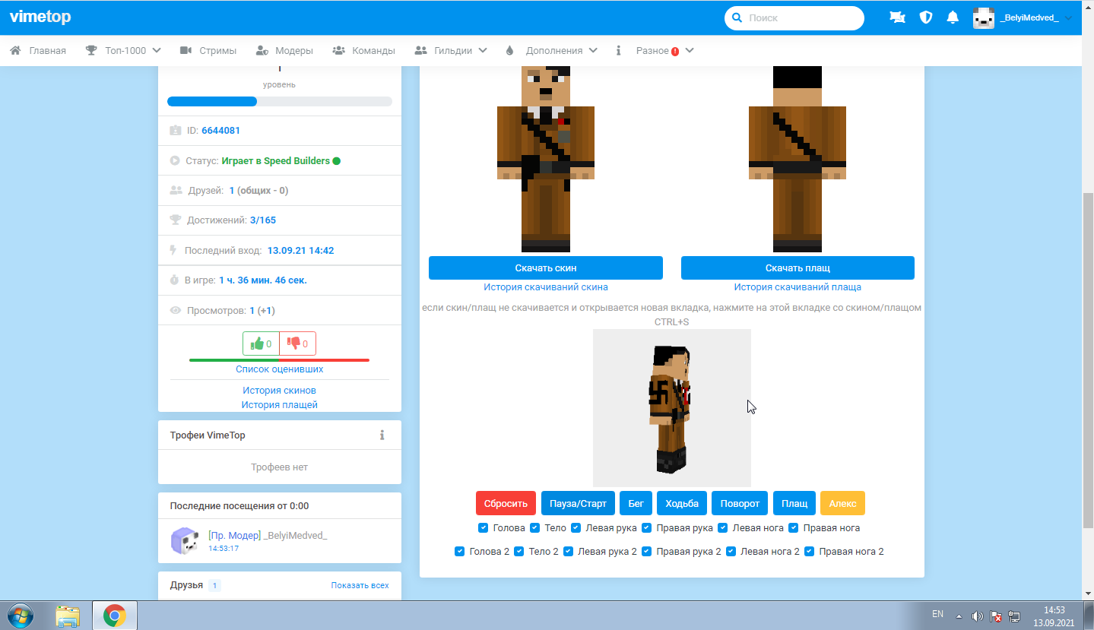Toggle the Левая рука checkbox

point(576,527)
